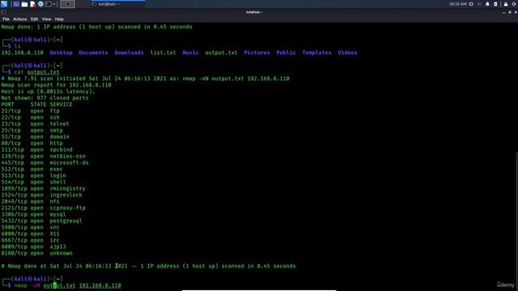This screenshot has height=291, width=518.
Task: Click the Videos directory name
Action: tap(347, 53)
